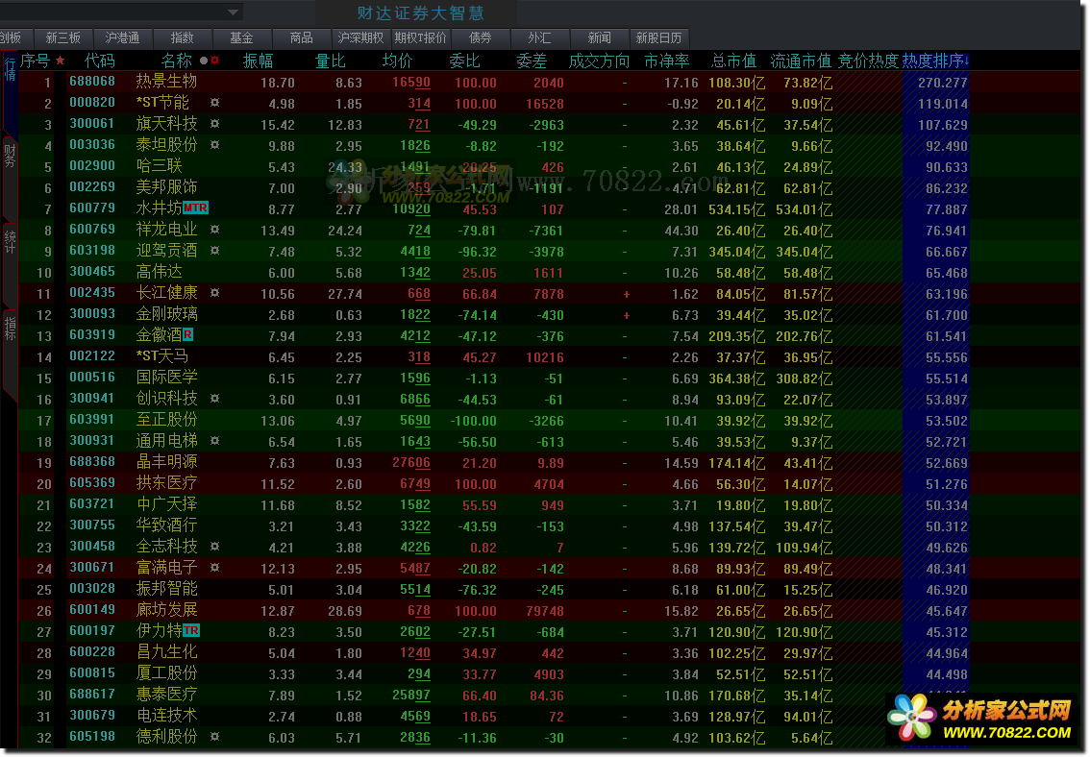Click the marker icon next to 旗天科技
This screenshot has height=757, width=1090.
pos(214,124)
